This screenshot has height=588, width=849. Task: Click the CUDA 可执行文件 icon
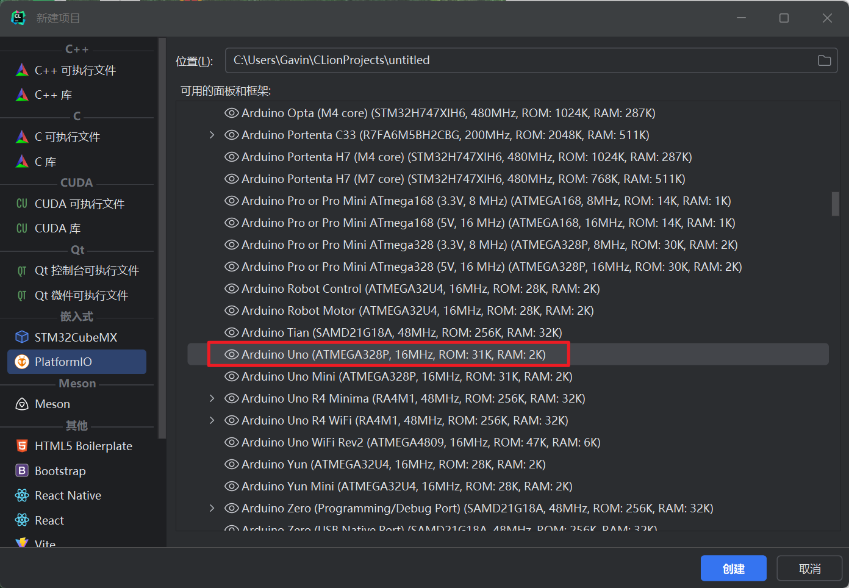tap(22, 204)
